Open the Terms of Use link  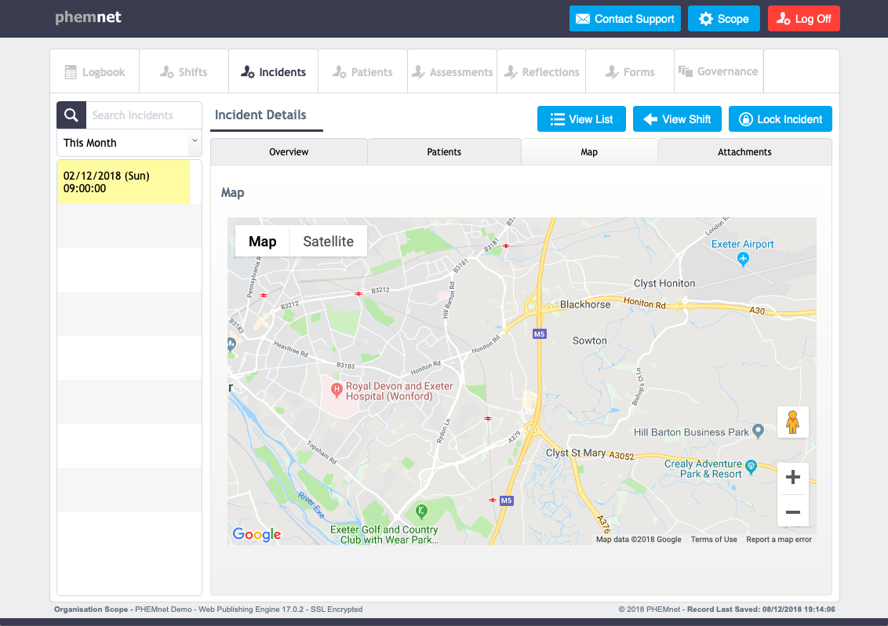click(x=714, y=540)
